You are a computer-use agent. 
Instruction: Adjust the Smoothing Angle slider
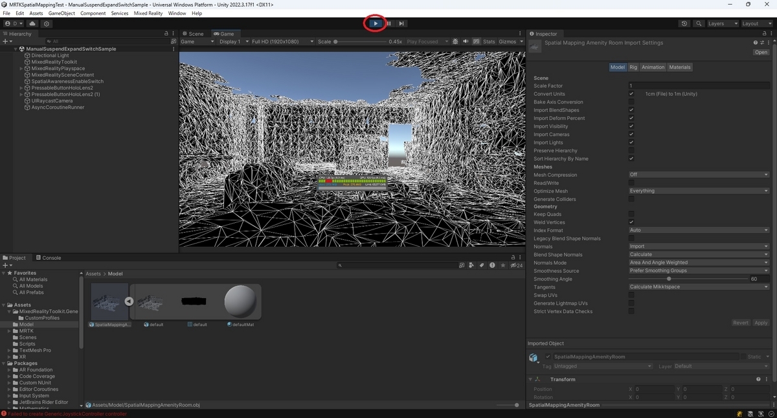click(688, 279)
